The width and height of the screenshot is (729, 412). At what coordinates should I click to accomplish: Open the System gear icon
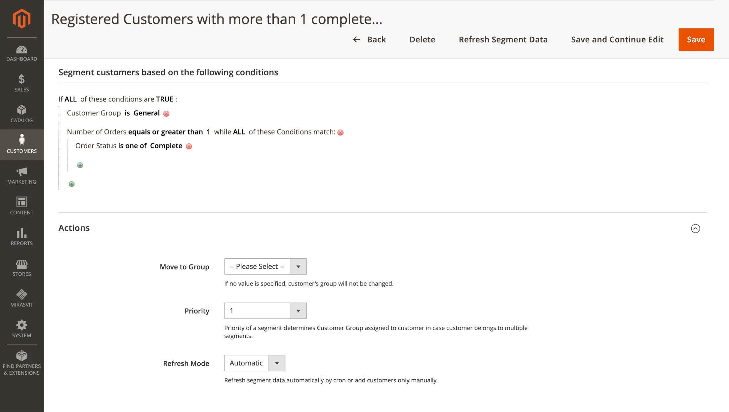(x=21, y=326)
